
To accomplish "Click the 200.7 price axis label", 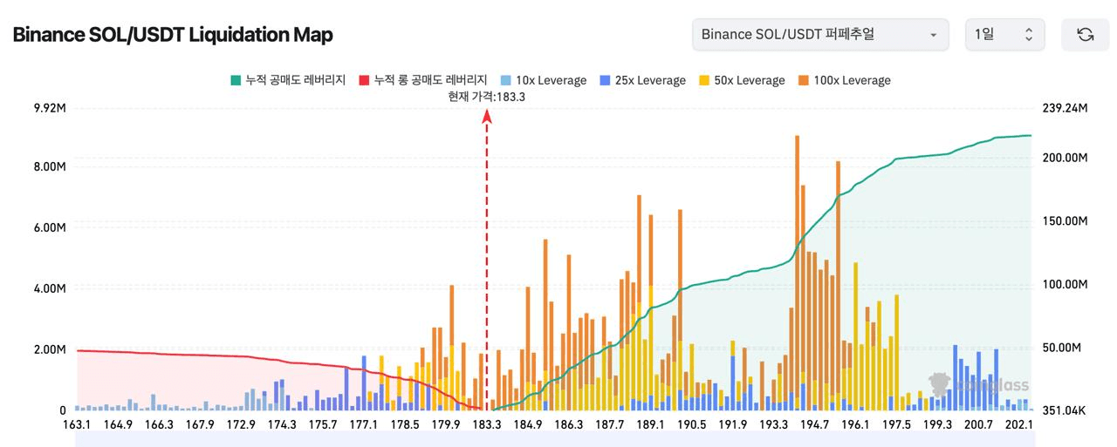I will pyautogui.click(x=979, y=425).
